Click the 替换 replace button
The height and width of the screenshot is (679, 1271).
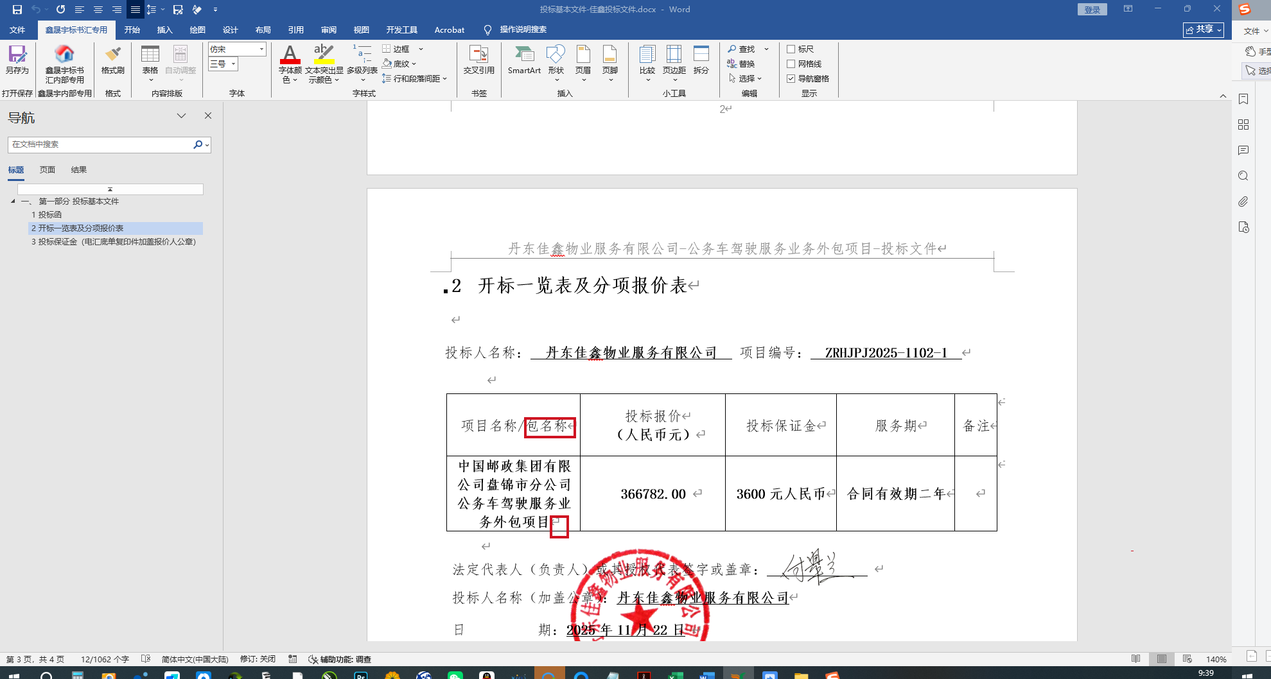click(x=741, y=64)
